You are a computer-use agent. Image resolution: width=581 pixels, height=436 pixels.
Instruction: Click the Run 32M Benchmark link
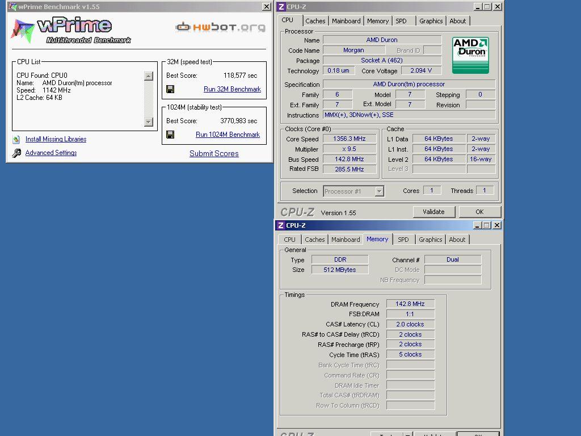click(232, 89)
